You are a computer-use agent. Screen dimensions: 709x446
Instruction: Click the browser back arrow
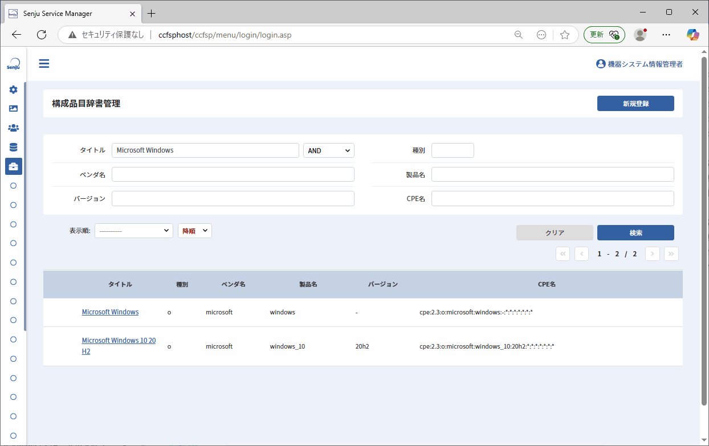[17, 35]
